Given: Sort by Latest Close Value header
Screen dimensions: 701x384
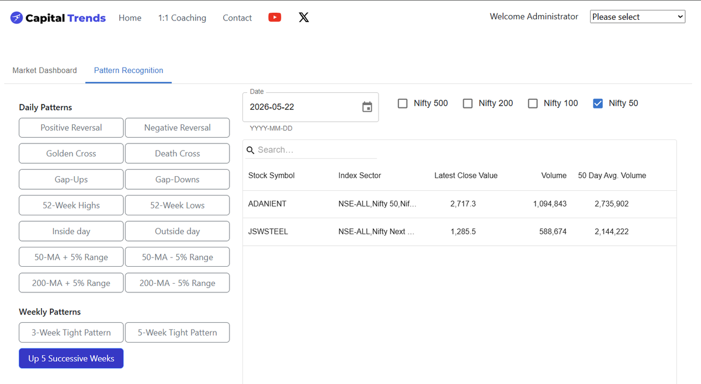Looking at the screenshot, I should pos(466,176).
